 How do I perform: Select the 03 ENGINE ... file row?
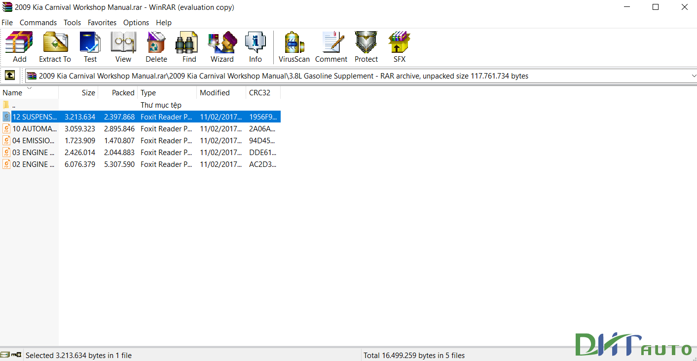tap(140, 153)
